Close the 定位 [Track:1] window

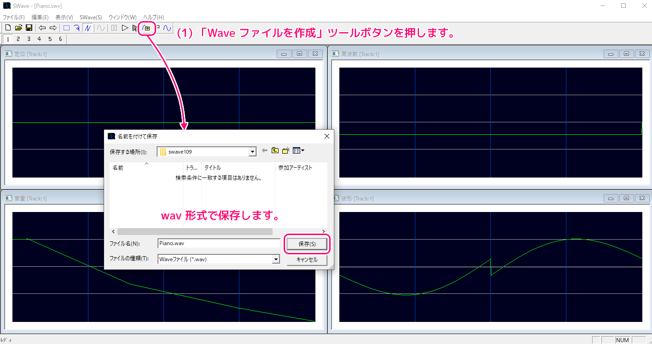tap(315, 54)
